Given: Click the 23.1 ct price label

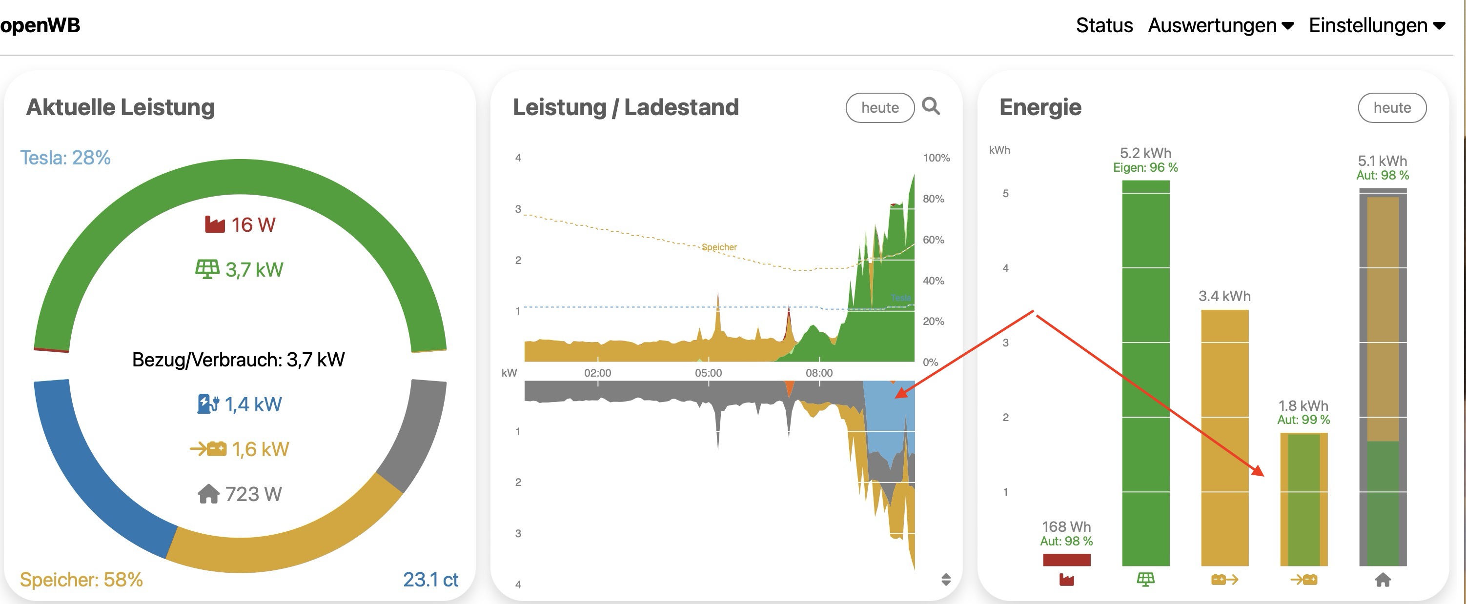Looking at the screenshot, I should click(x=430, y=579).
